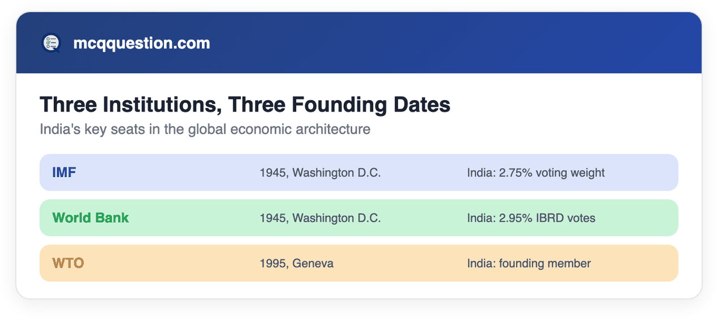Select India: founding member text
Viewport: 718px width, 319px height.
[x=529, y=263]
